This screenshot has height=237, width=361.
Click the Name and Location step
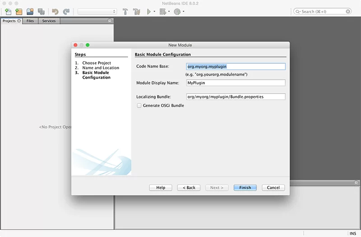pyautogui.click(x=101, y=67)
